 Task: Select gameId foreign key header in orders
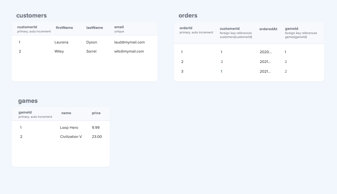(292, 29)
